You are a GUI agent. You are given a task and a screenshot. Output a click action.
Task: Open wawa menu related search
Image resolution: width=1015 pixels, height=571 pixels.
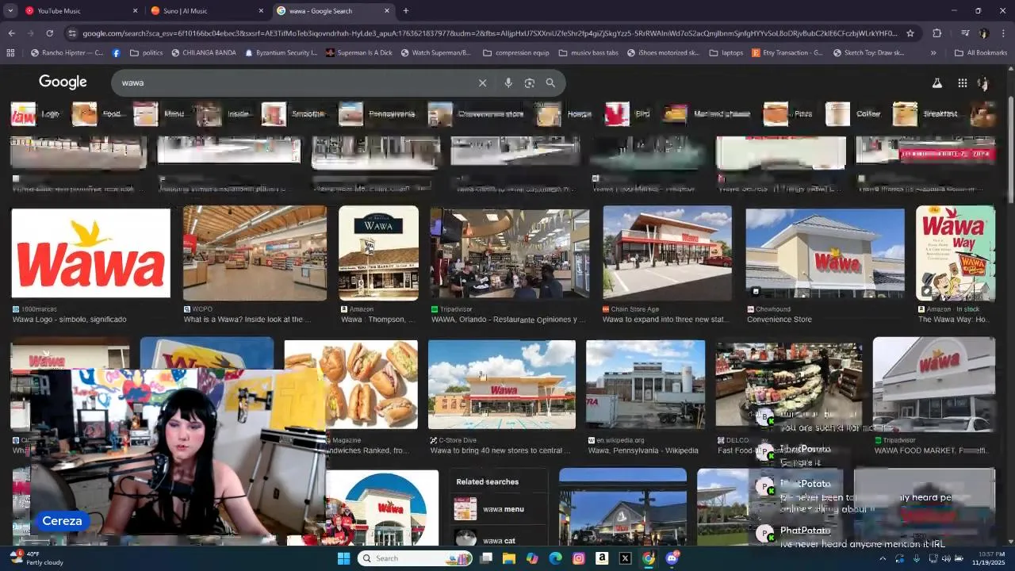[500, 509]
